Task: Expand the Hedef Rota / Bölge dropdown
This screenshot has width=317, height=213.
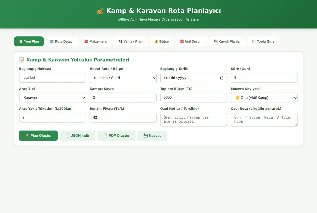Action: click(x=123, y=78)
